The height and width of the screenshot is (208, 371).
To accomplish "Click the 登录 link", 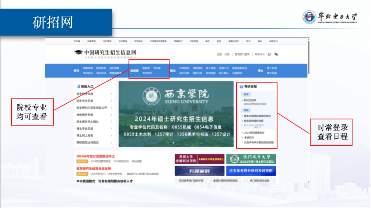I will [220, 54].
